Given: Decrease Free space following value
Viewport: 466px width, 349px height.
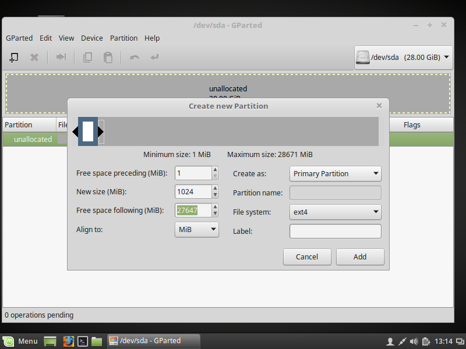Looking at the screenshot, I should pos(215,213).
